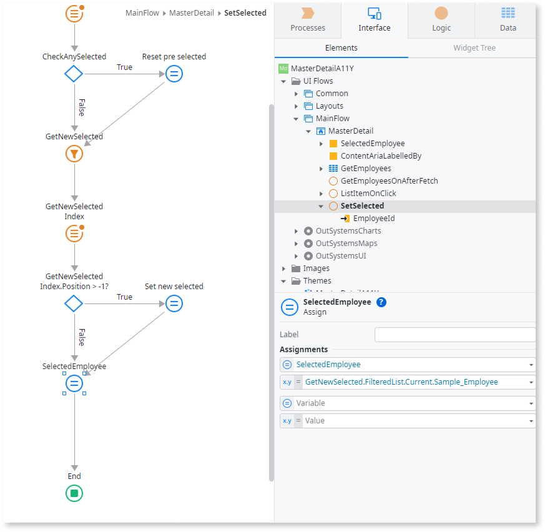Select ContentAriaLabelledBy tree label
545x532 pixels.
click(381, 156)
